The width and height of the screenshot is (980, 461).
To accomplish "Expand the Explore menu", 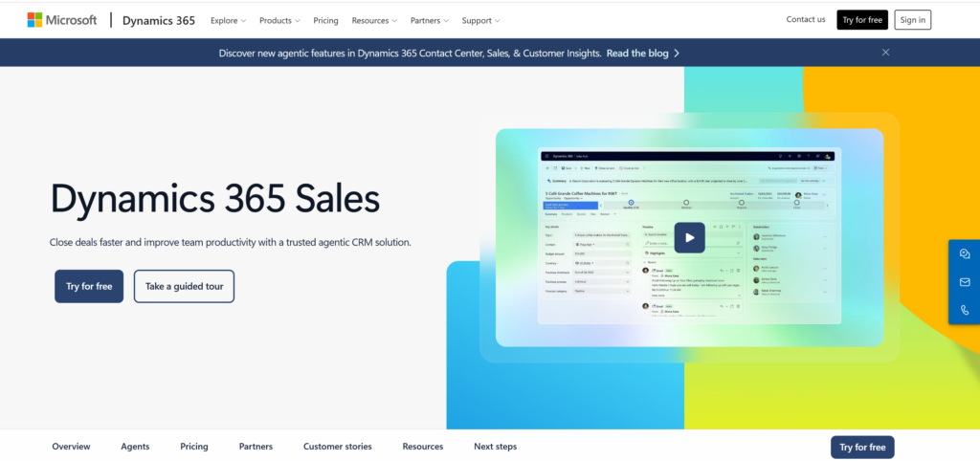I will 228,21.
